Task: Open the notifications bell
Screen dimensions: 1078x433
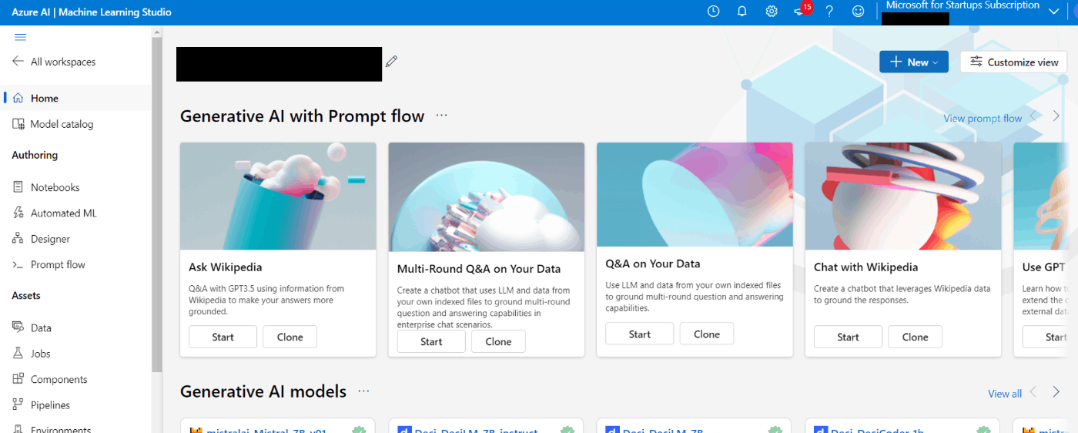Action: (x=742, y=12)
